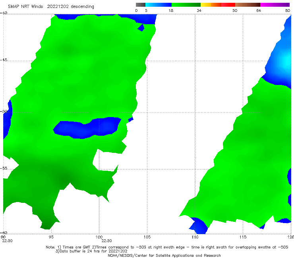Click the '34' label under the color bar
The width and height of the screenshot is (294, 258).
pyautogui.click(x=199, y=10)
